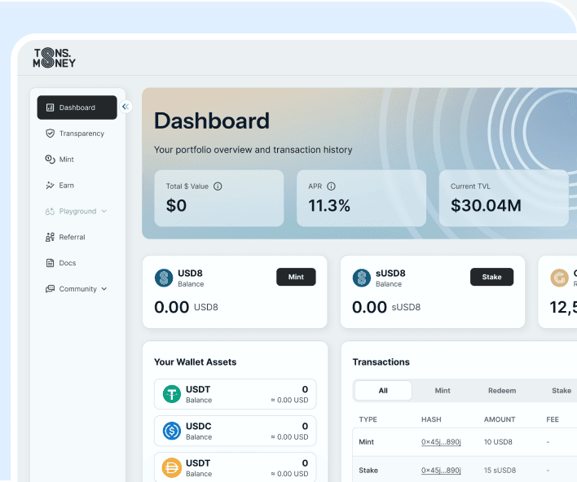Click the Community chat icon
The width and height of the screenshot is (577, 482).
point(50,289)
